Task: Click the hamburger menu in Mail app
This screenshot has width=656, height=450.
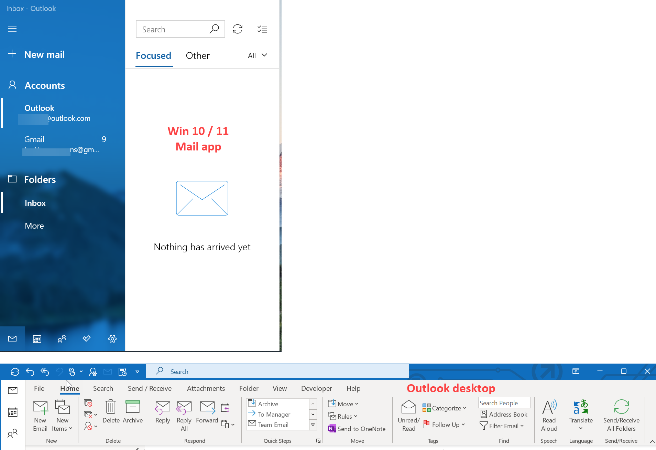Action: tap(12, 29)
